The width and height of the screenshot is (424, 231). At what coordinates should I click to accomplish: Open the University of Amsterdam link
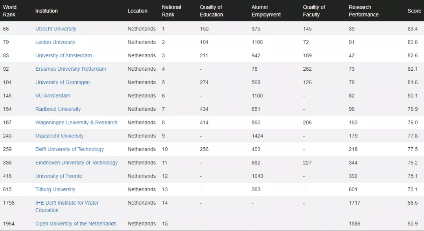coord(64,55)
